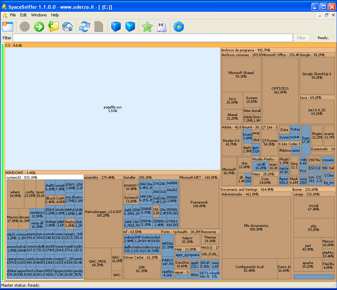Click the green arrow Go forward icon

pyautogui.click(x=39, y=27)
